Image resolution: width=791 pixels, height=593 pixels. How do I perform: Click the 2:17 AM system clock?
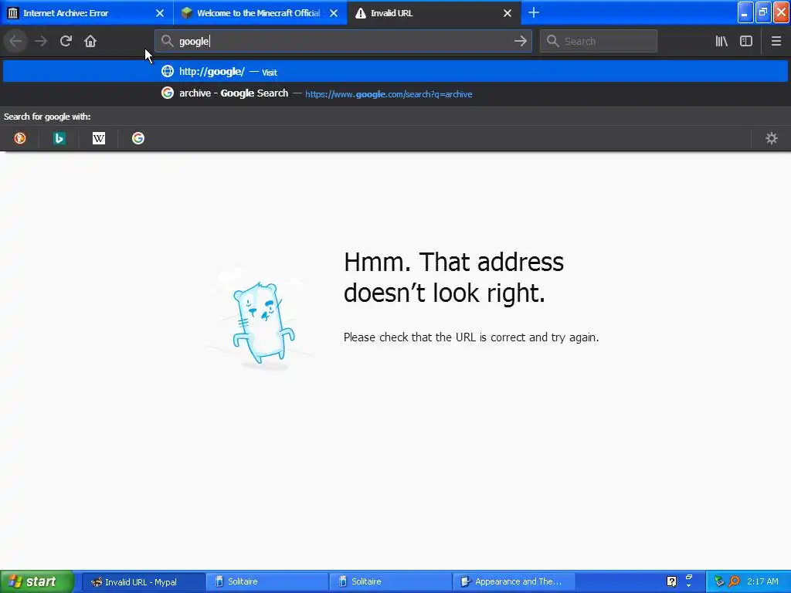762,581
